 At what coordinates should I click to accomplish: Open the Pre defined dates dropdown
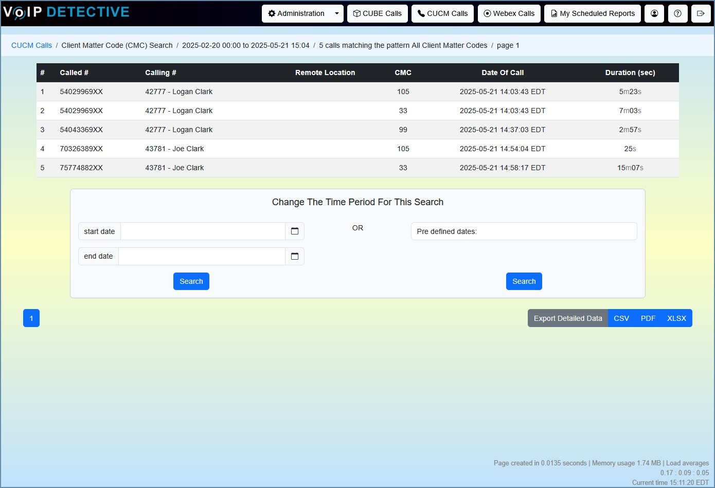(x=524, y=231)
